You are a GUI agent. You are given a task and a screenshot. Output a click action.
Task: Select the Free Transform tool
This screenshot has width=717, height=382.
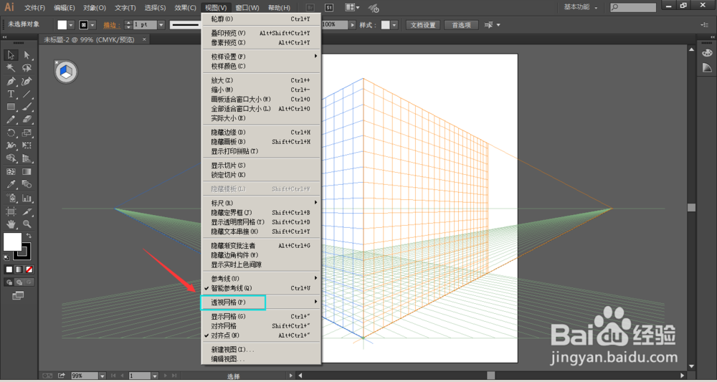pyautogui.click(x=27, y=145)
